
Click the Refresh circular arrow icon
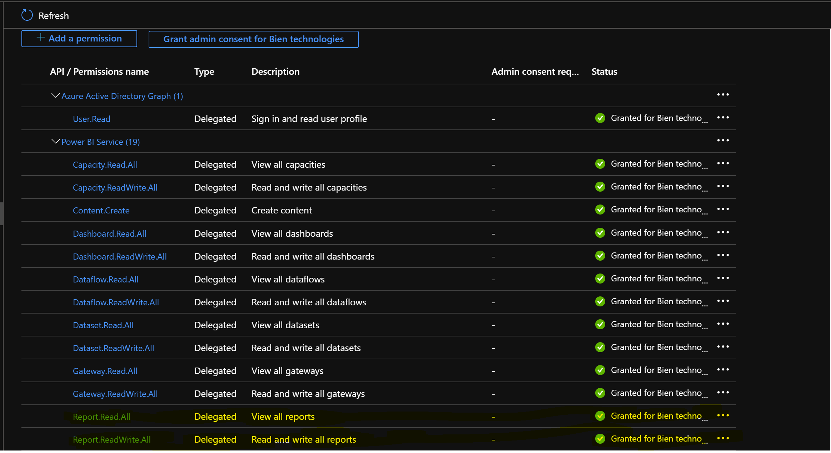point(27,15)
